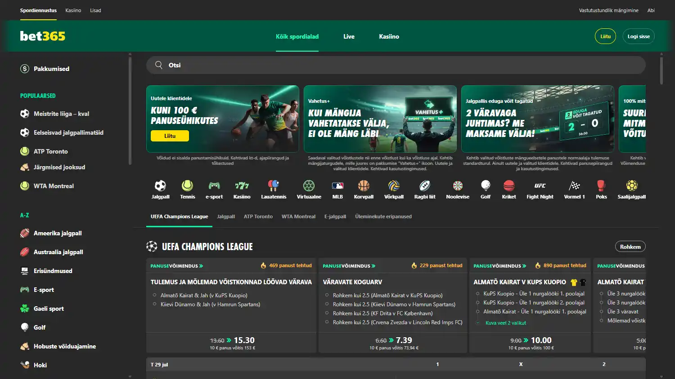Expand Panusevõimendus on 469 panust card
This screenshot has height=379, width=675.
177,266
